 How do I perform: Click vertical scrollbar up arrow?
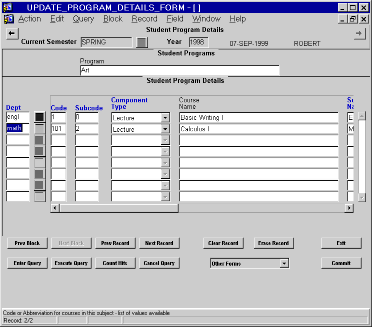[x=362, y=116]
